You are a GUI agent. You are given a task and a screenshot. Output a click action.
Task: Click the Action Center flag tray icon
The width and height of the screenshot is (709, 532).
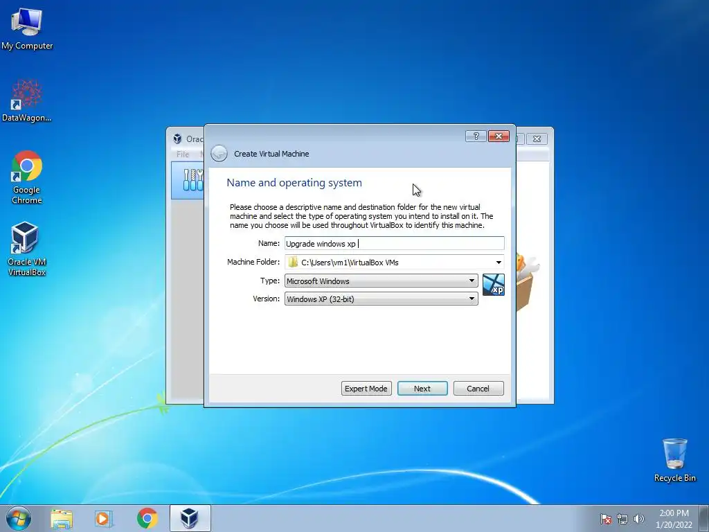[606, 519]
